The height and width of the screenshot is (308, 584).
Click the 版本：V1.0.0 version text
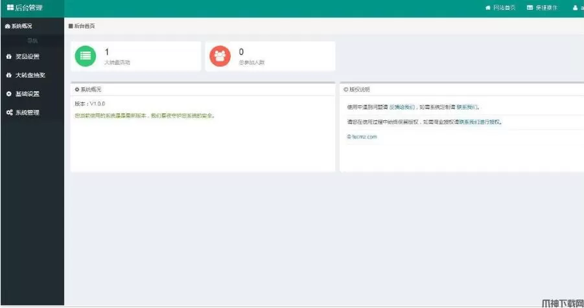point(89,104)
